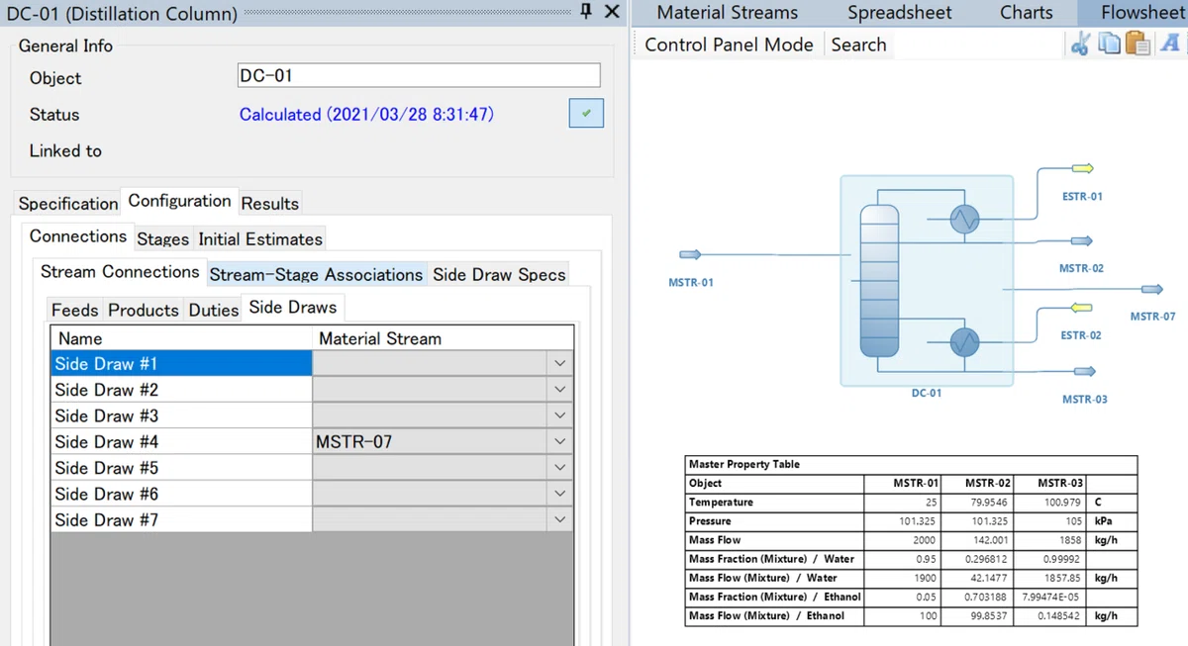Screen dimensions: 1188x646
Task: Select the Feeds tab
Action: 75,310
